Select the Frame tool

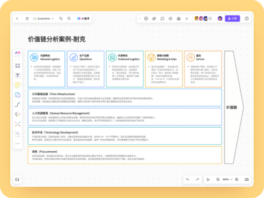pyautogui.click(x=17, y=65)
